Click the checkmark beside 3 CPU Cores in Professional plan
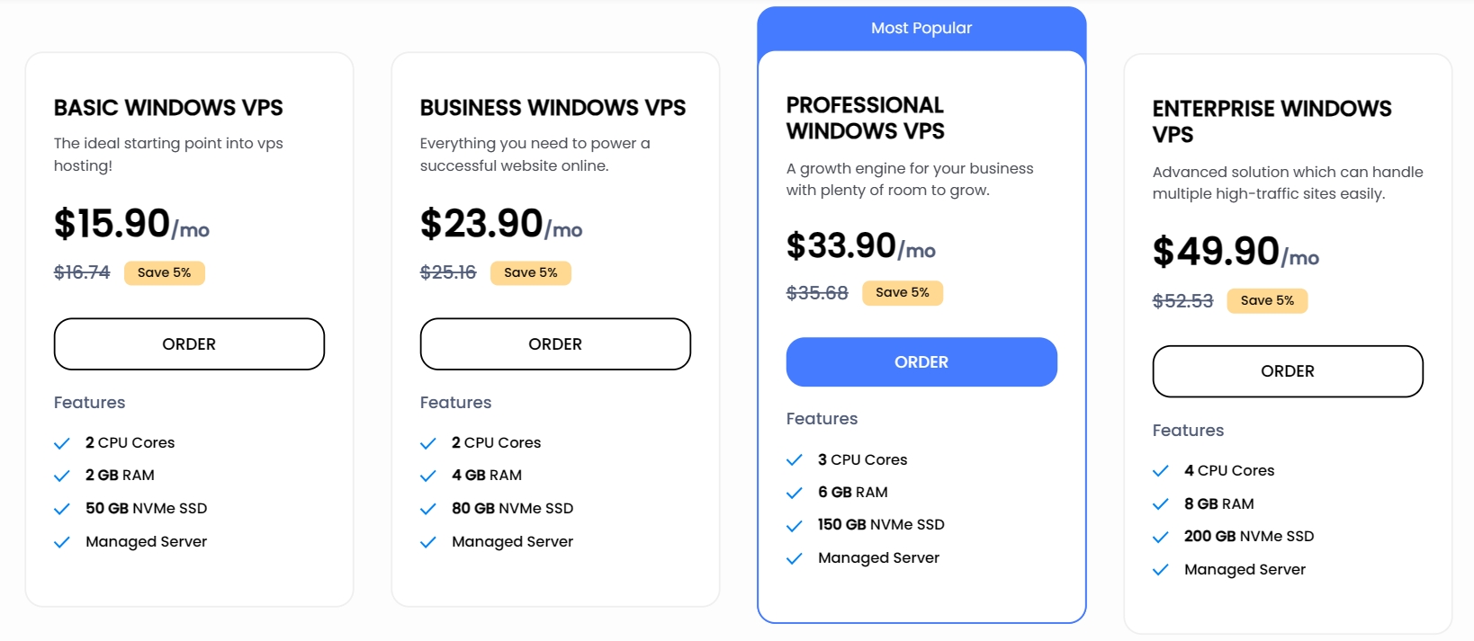1474x641 pixels. (795, 459)
